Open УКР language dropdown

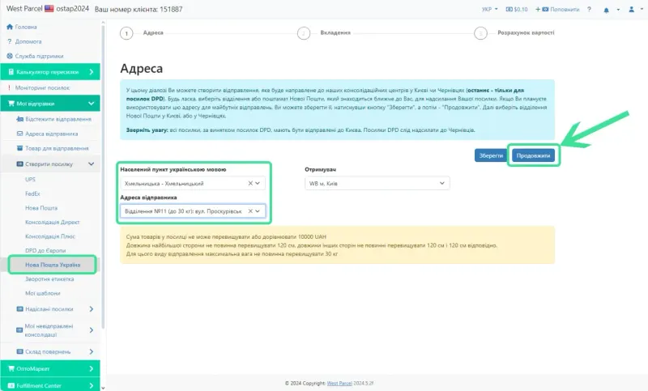(489, 9)
